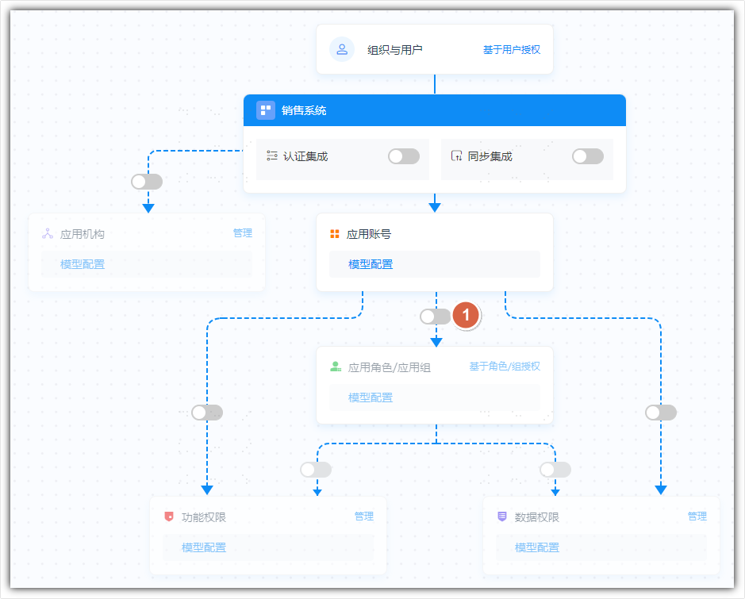Screen dimensions: 745x599
Task: Open 基于角色/组授权 link
Action: pos(505,367)
